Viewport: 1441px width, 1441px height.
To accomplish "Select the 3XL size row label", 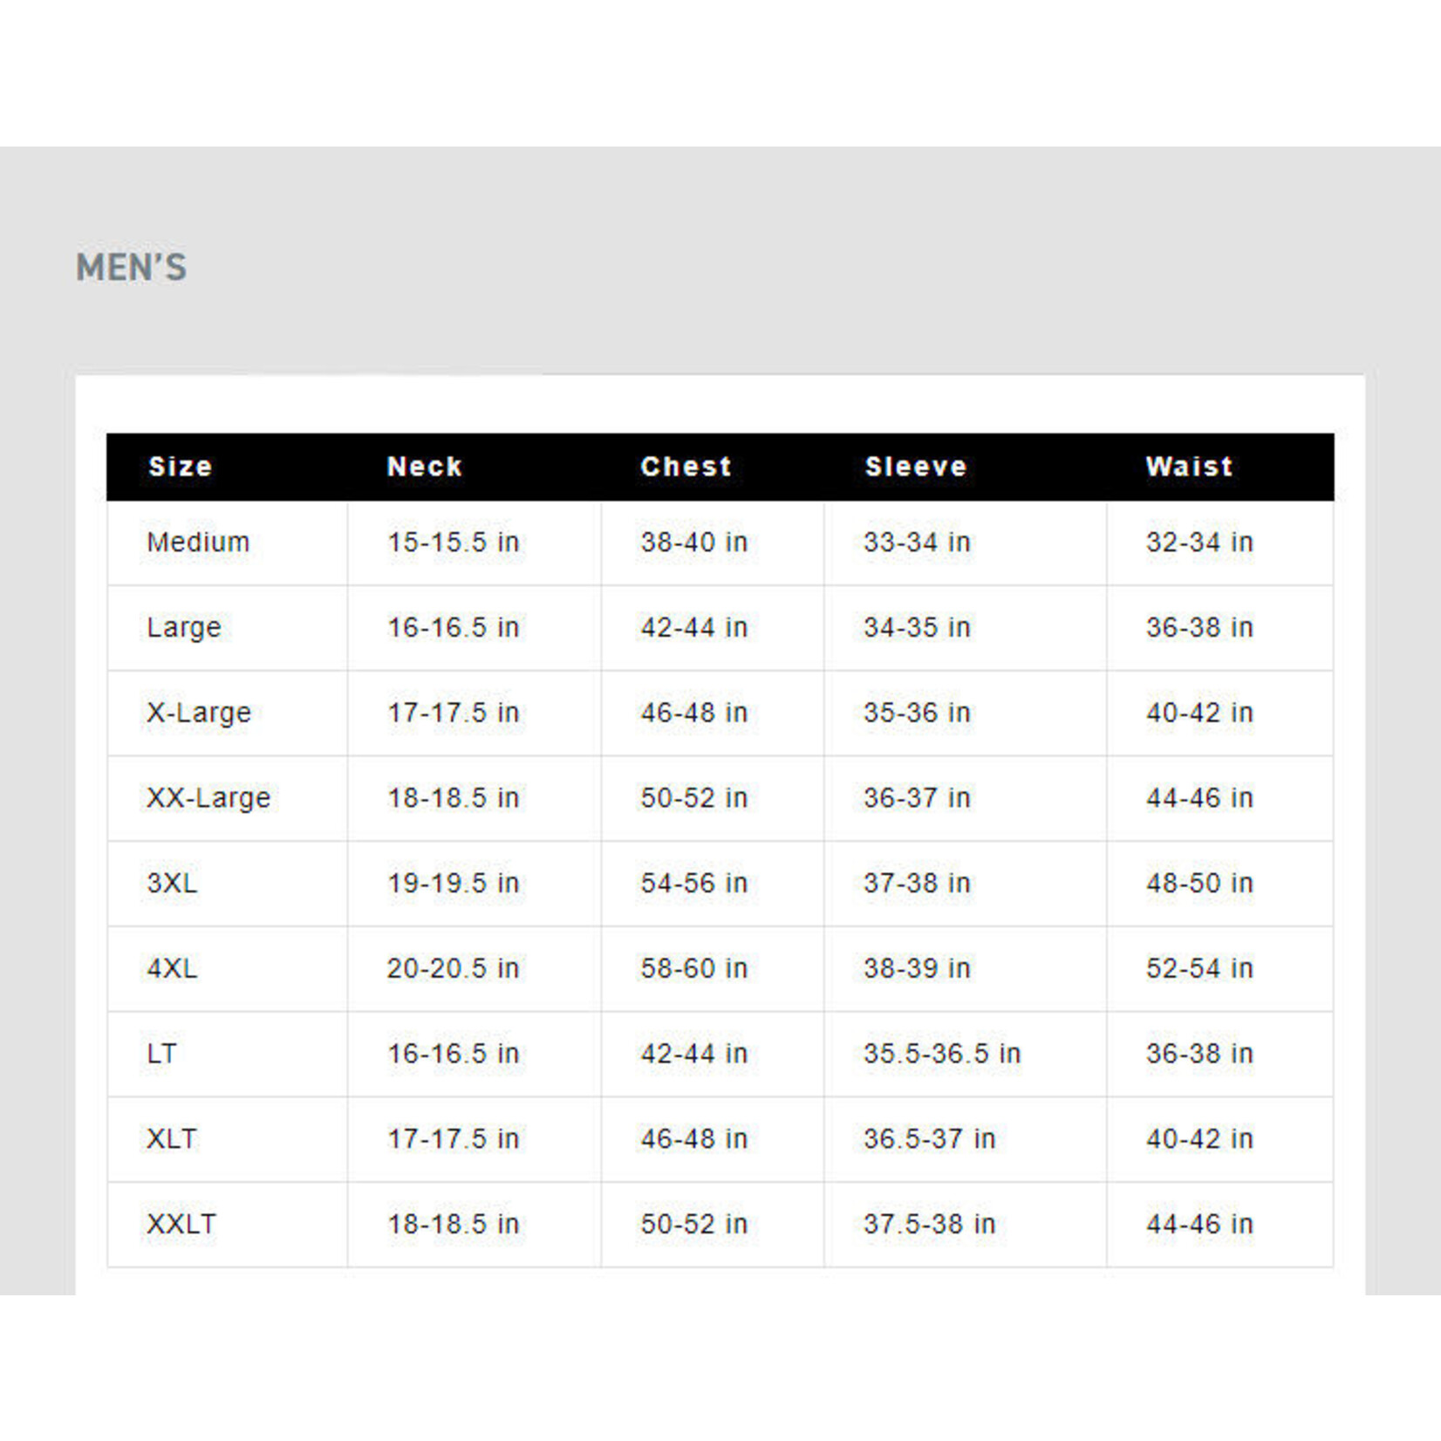I will 172,883.
